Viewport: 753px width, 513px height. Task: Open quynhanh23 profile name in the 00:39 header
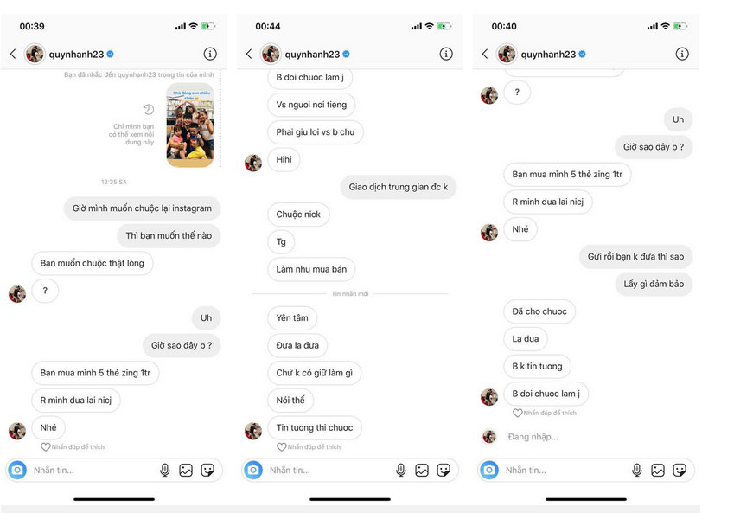(76, 55)
